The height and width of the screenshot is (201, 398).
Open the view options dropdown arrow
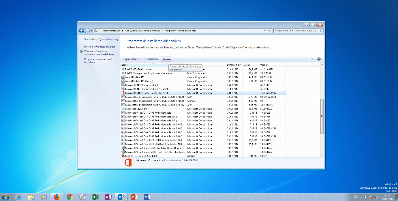click(x=312, y=59)
